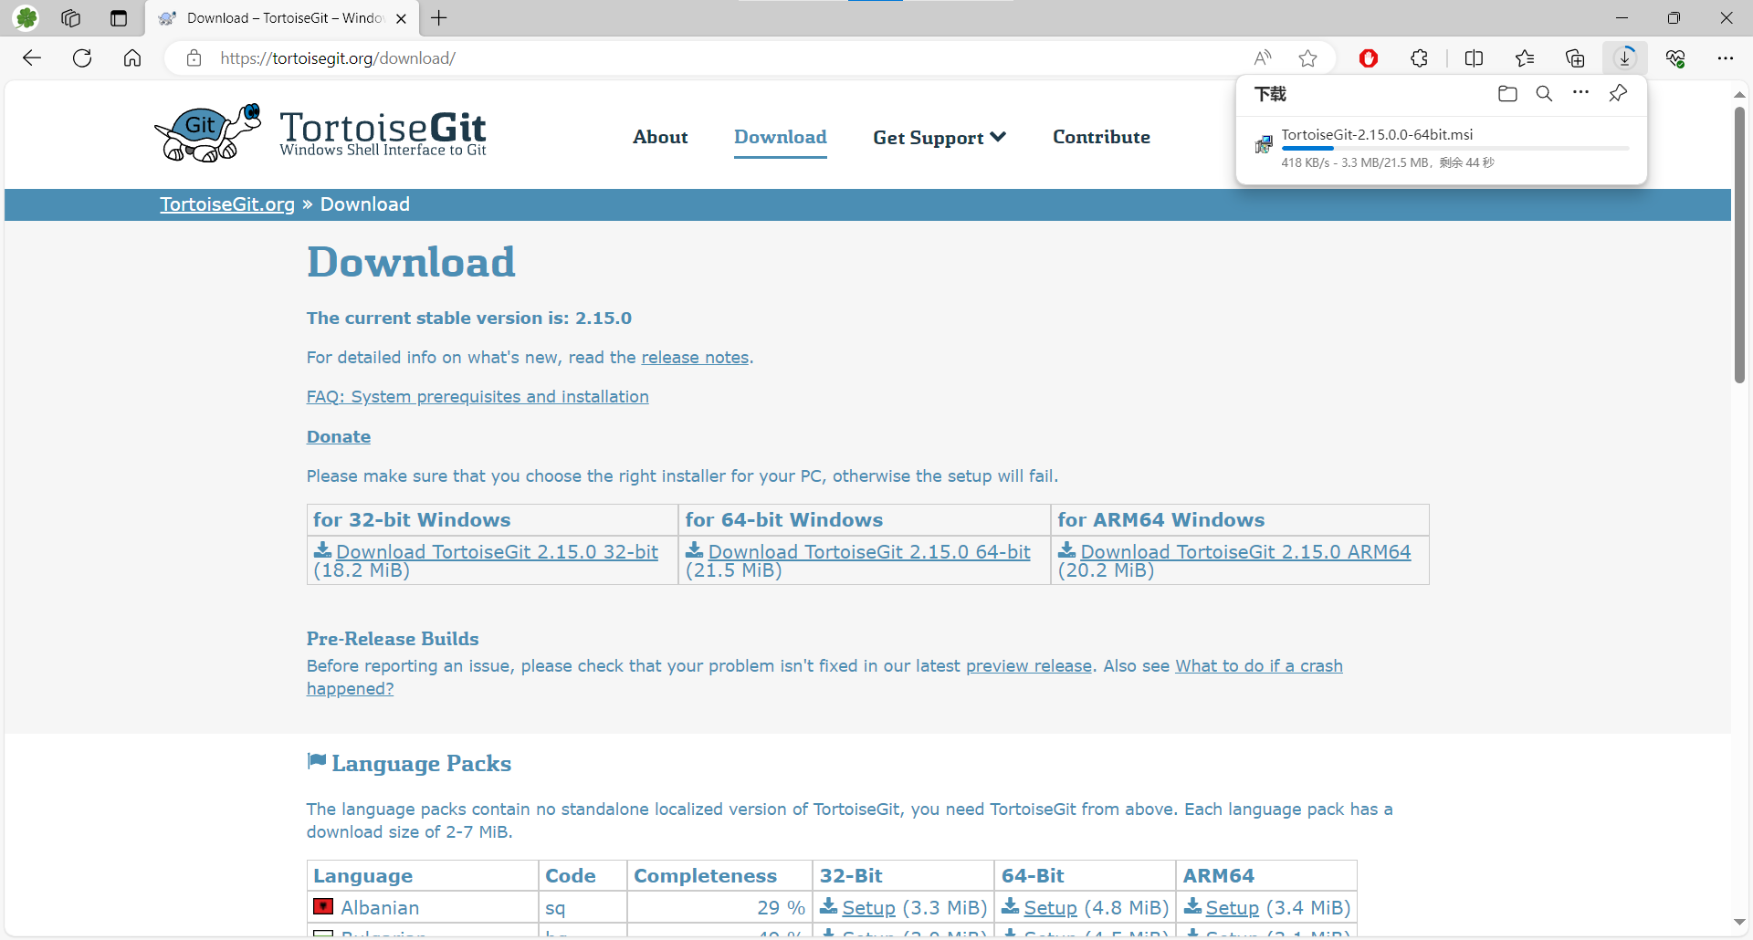Open downloads folder from the downloads popup

(x=1507, y=94)
